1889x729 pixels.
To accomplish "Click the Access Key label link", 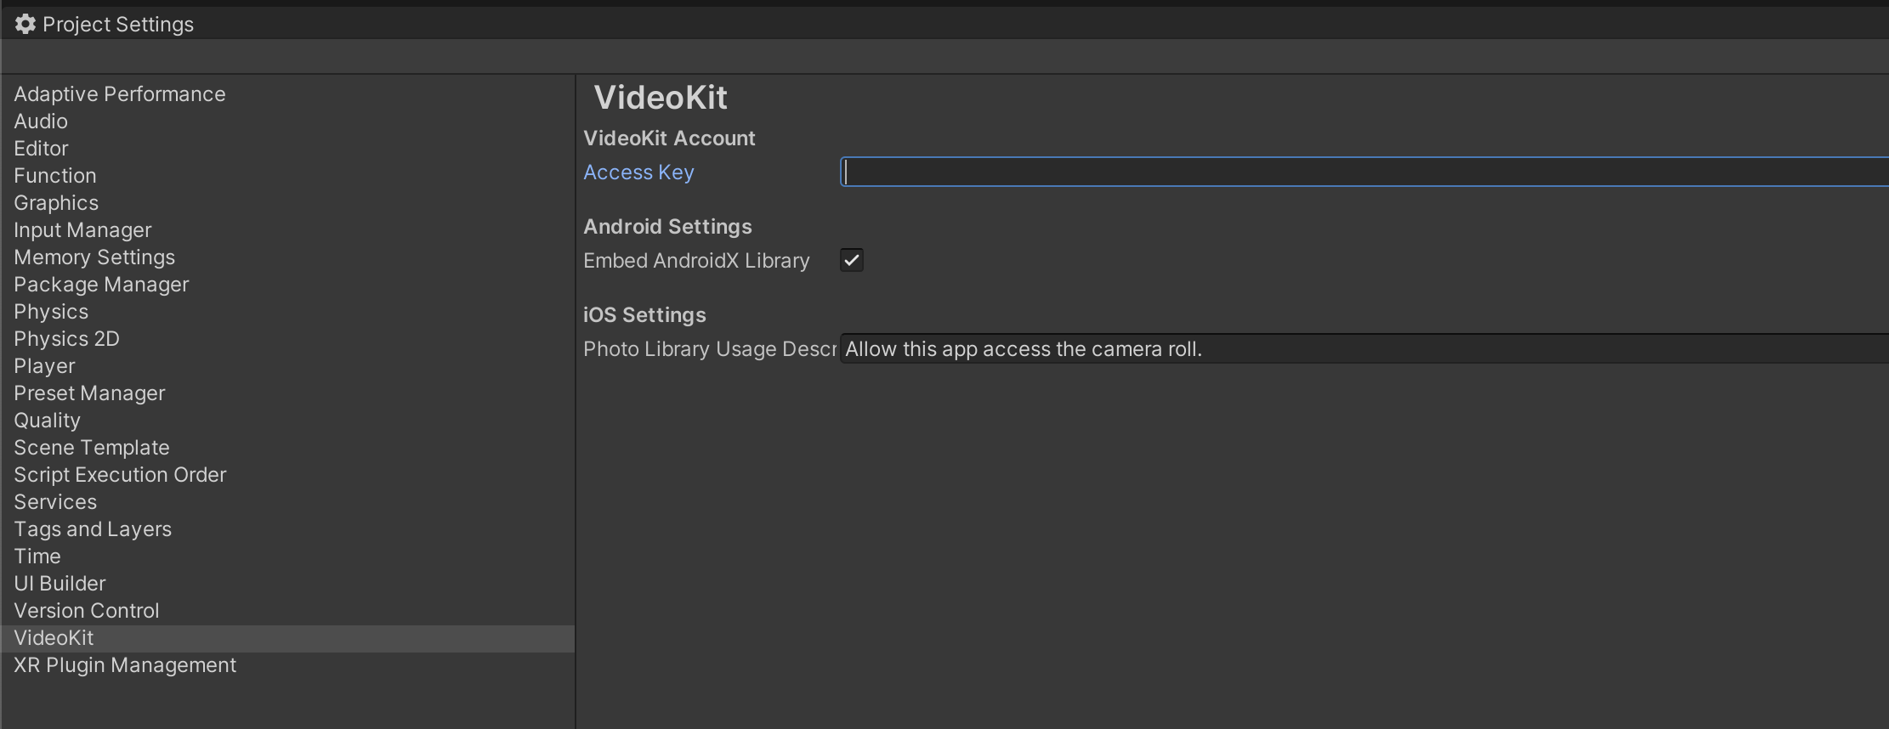I will coord(638,172).
